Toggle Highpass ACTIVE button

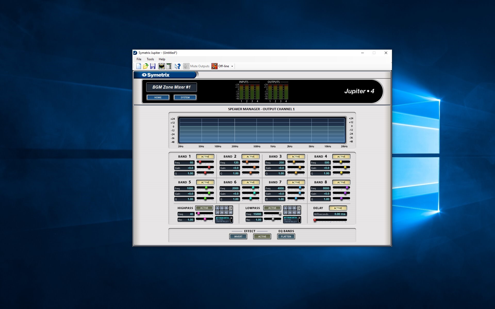(x=204, y=208)
